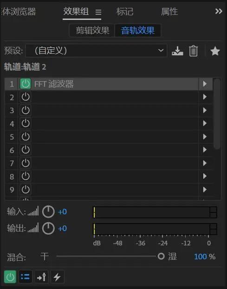Expand the arrow menu for slot 3

205,110
